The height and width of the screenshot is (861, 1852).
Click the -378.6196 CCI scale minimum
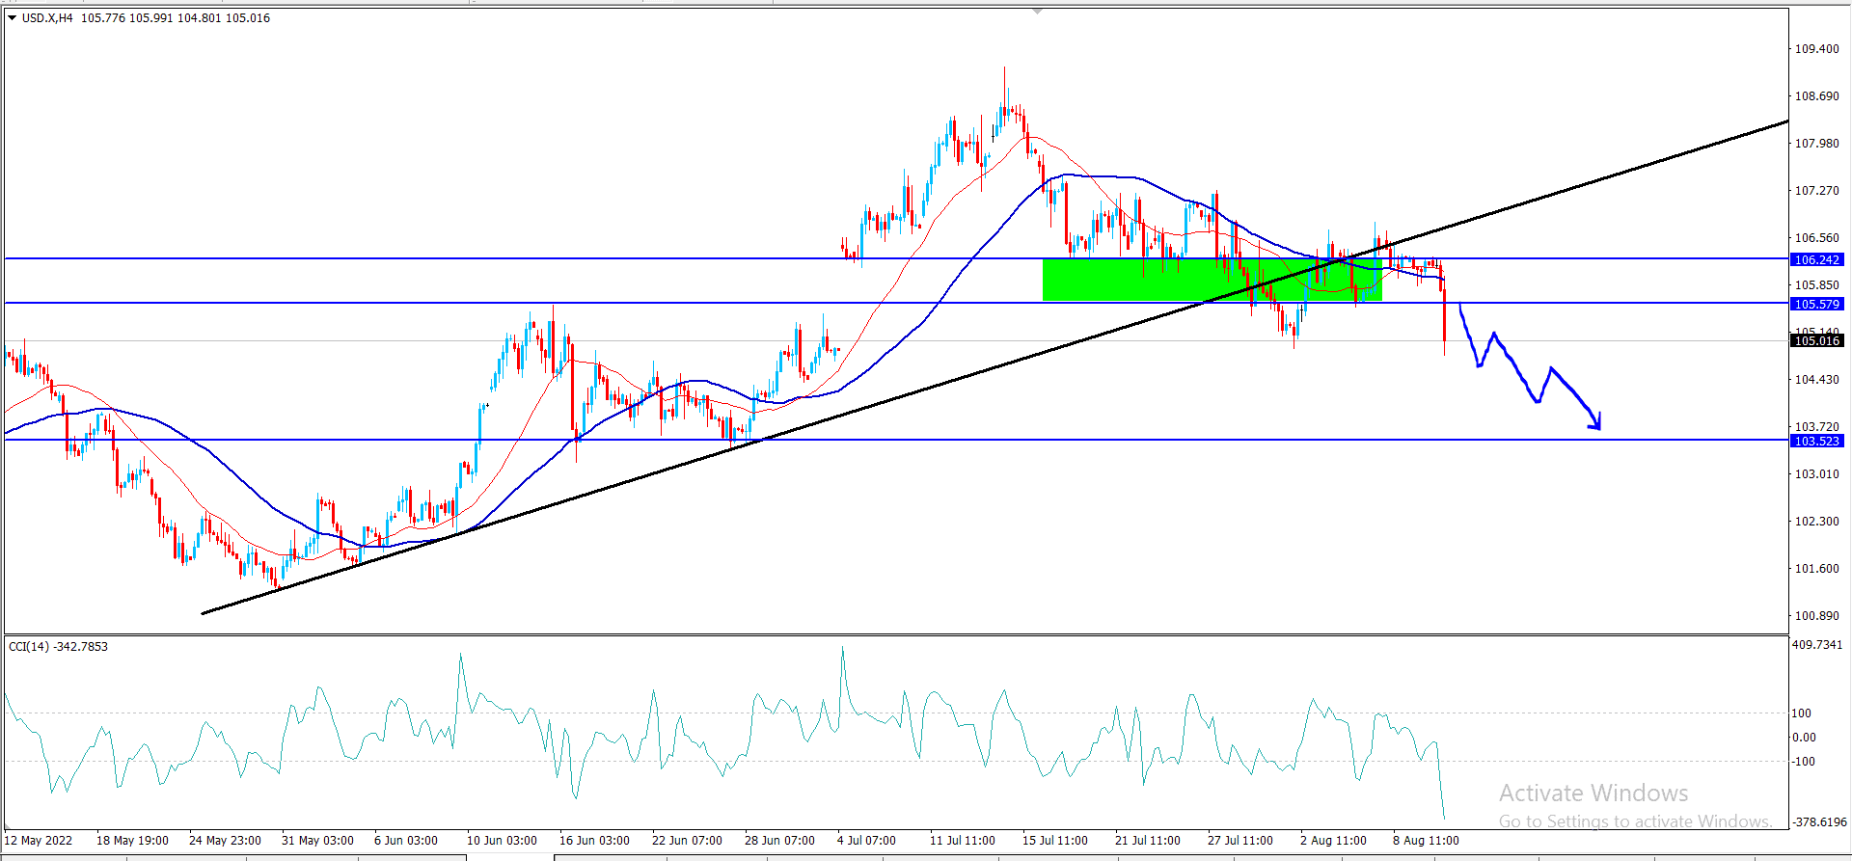[1819, 822]
